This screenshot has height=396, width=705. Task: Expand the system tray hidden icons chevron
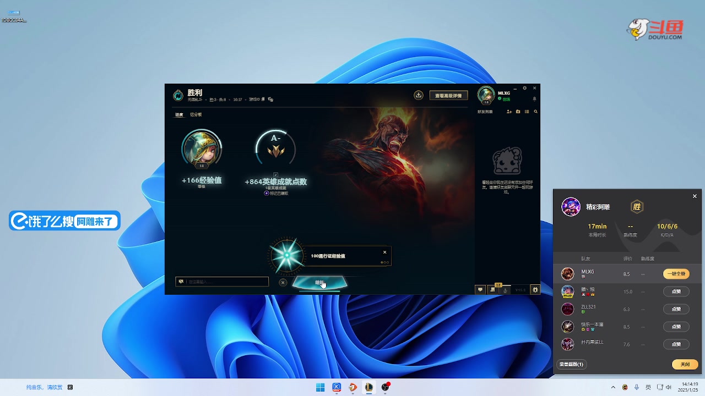click(613, 387)
